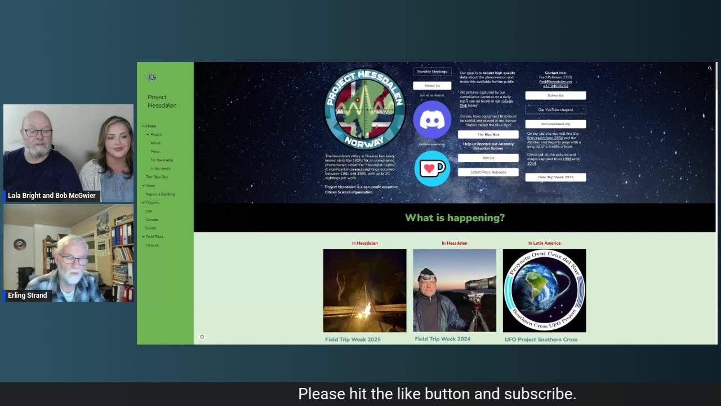Select Events in the sidebar
Image resolution: width=721 pixels, height=406 pixels.
(x=152, y=228)
